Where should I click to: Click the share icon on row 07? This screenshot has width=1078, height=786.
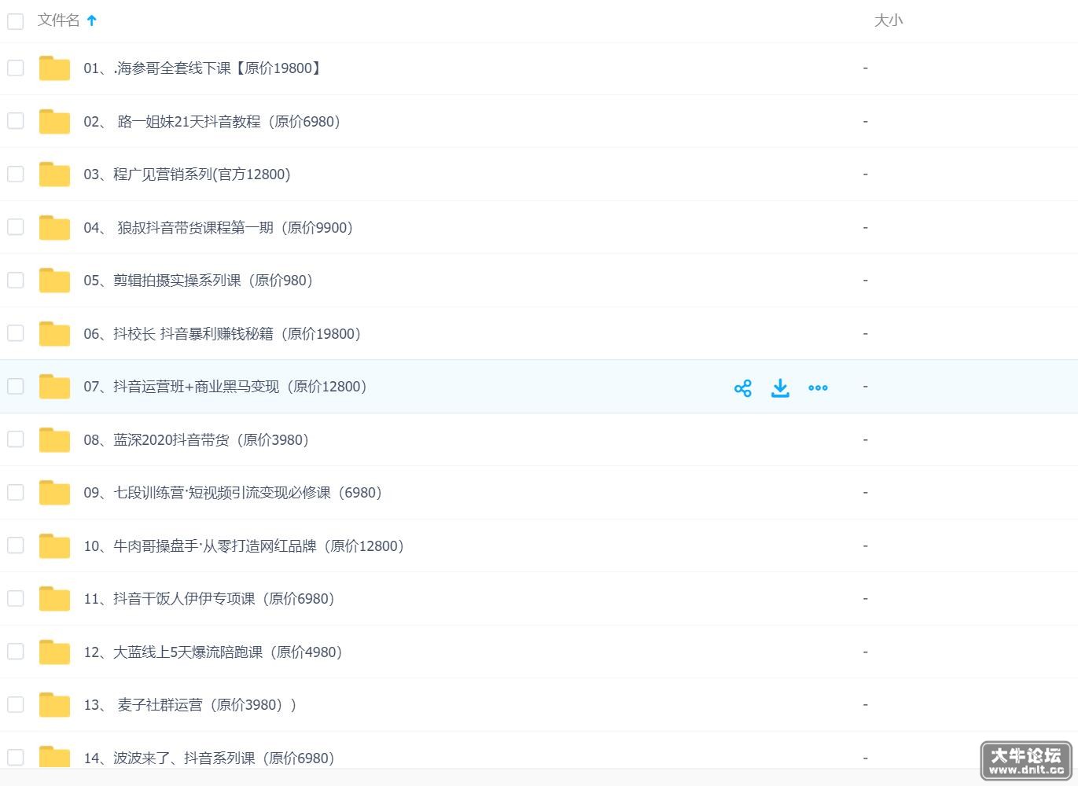tap(742, 387)
